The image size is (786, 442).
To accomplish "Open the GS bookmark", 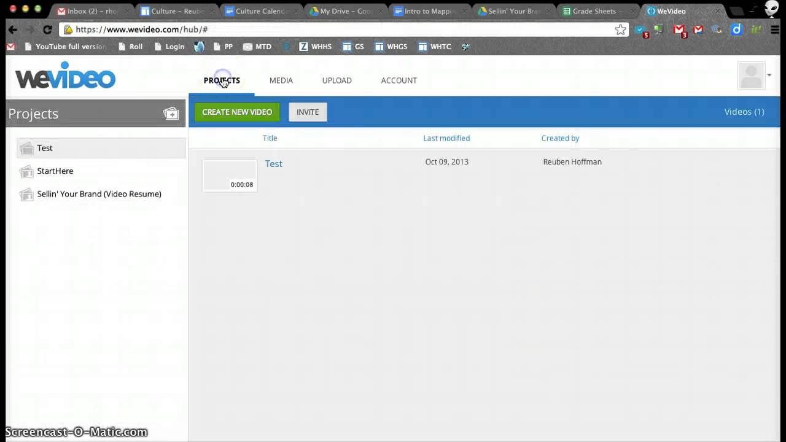I will coord(354,47).
